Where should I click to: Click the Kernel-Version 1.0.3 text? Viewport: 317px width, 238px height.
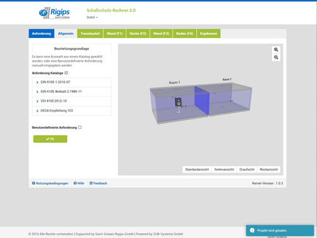tap(268, 183)
